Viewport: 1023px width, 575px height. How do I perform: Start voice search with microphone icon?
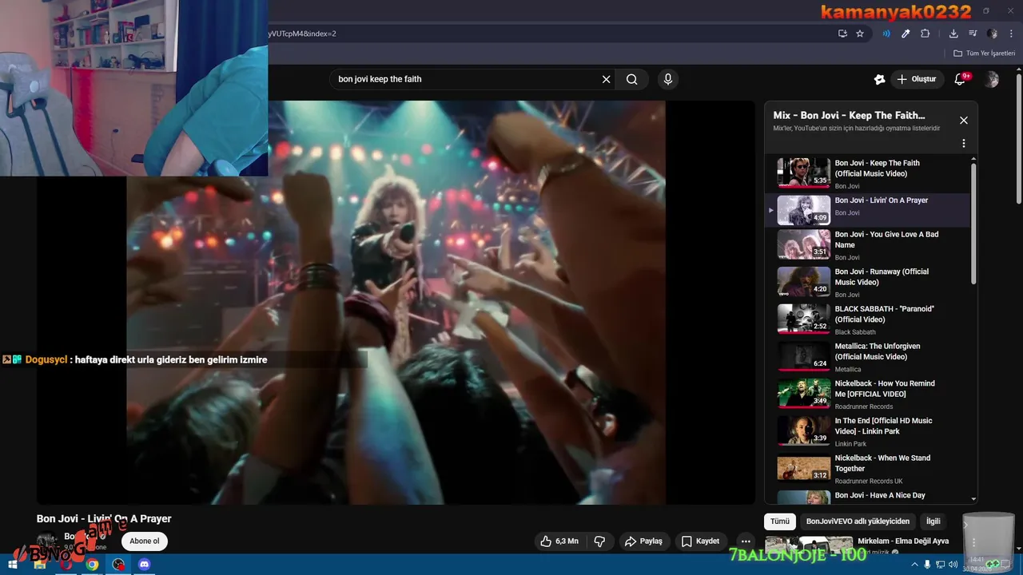(x=668, y=79)
